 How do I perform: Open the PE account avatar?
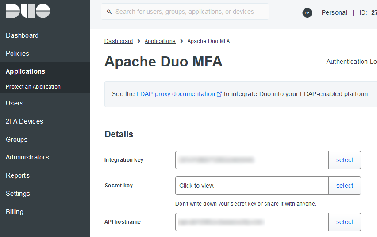307,13
